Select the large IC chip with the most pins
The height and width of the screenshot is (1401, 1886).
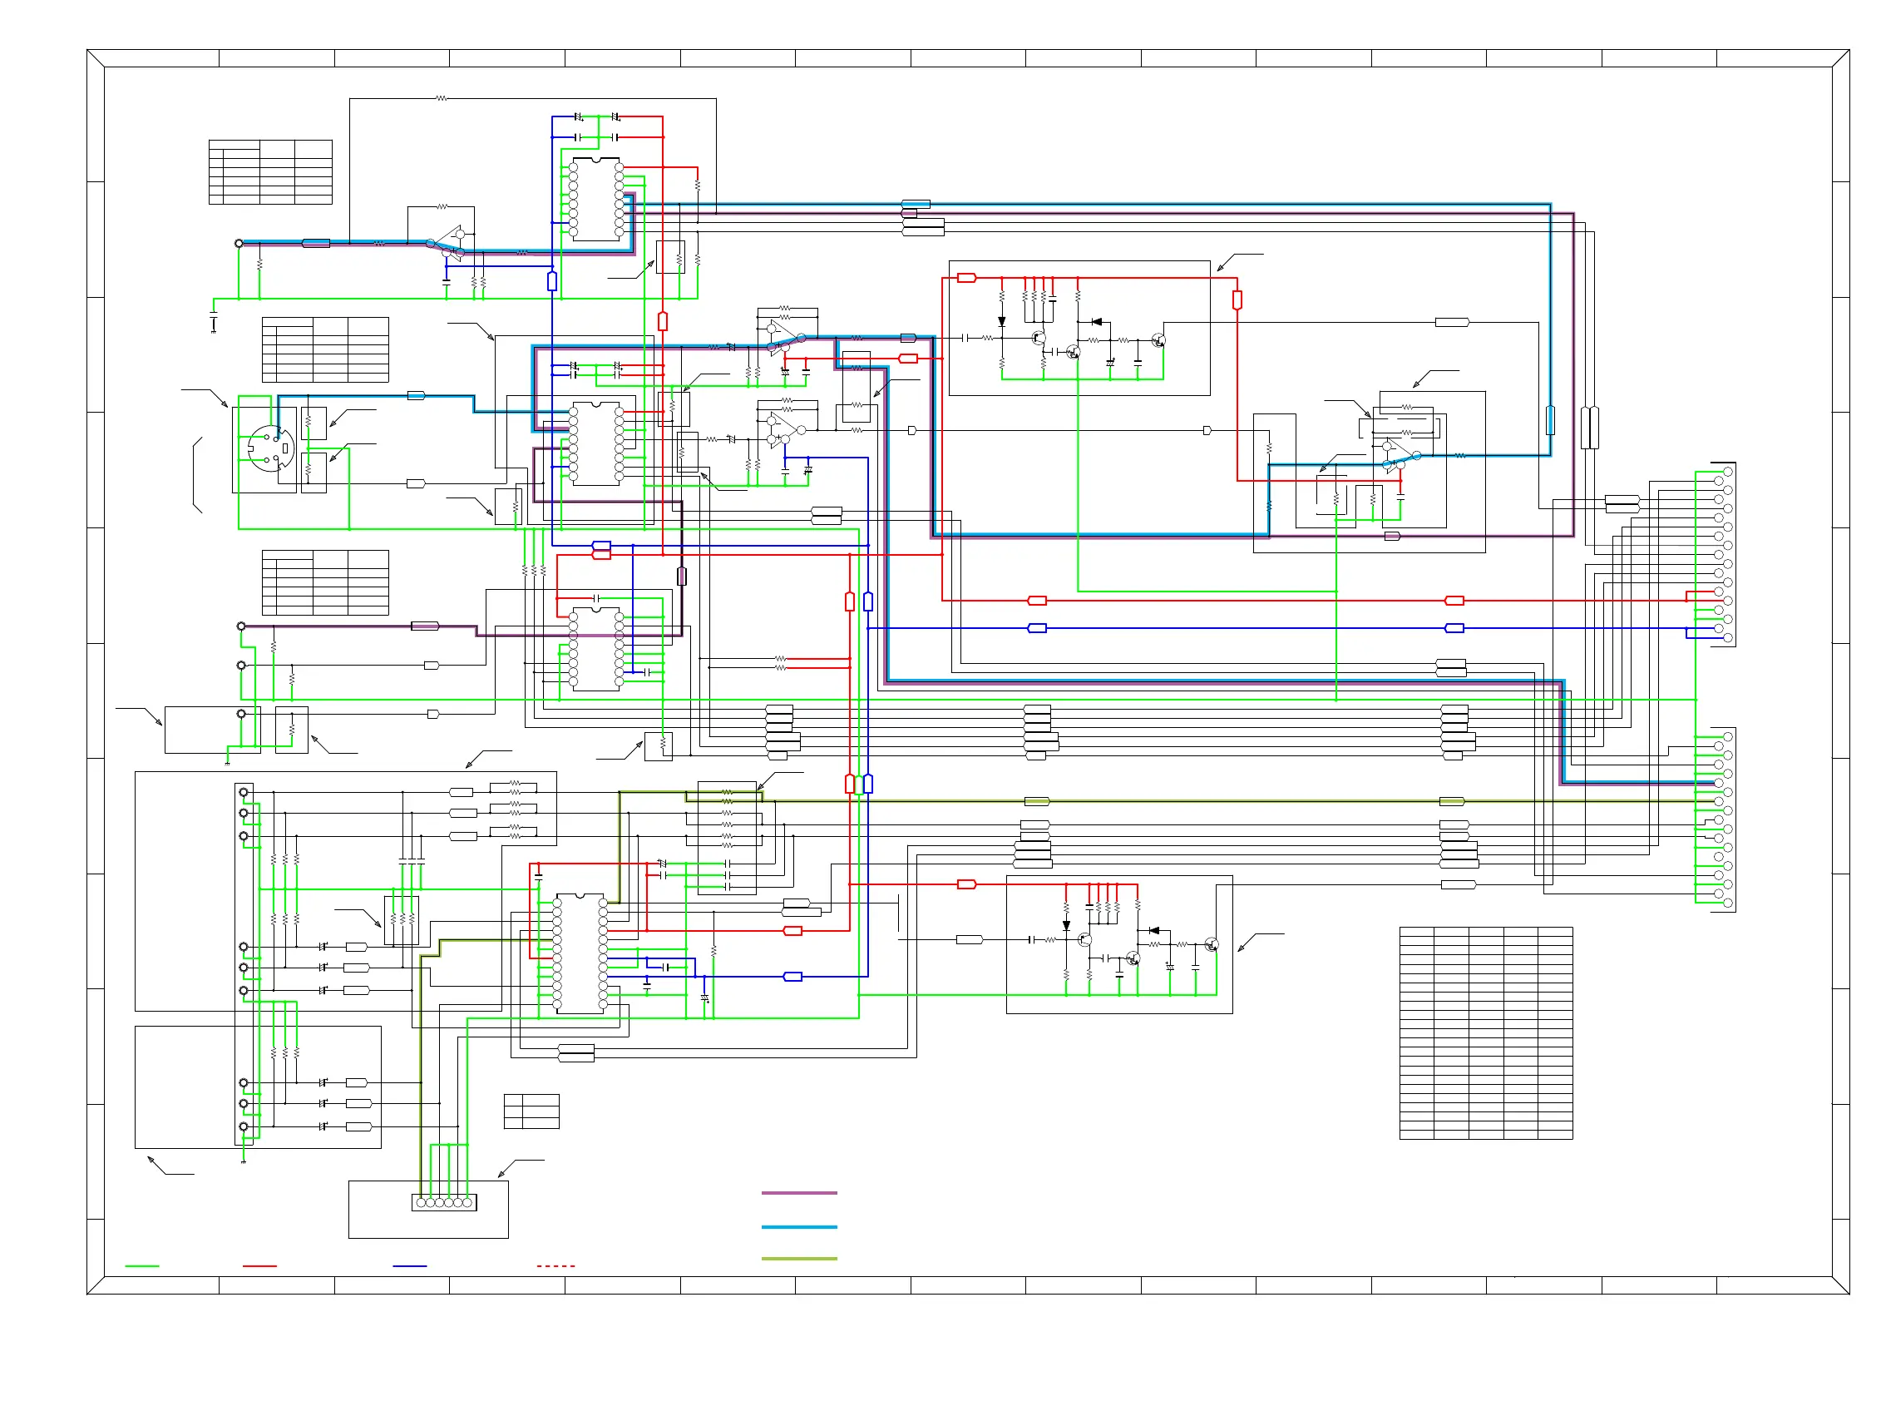pyautogui.click(x=580, y=954)
